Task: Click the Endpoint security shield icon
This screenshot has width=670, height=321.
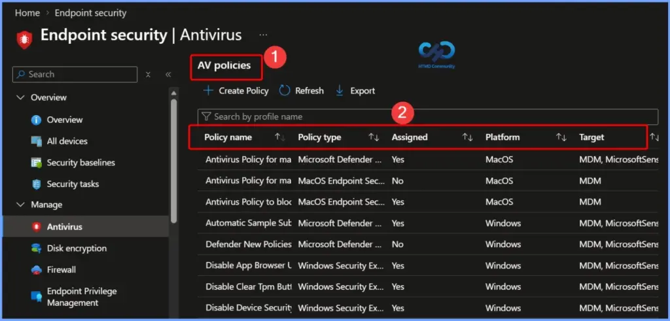Action: (24, 39)
